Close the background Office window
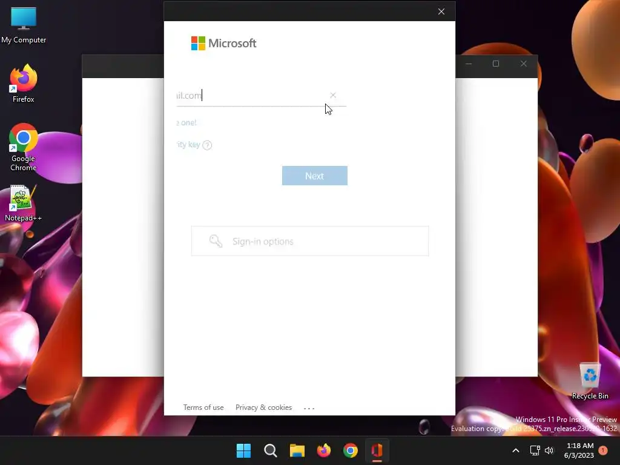 point(524,64)
